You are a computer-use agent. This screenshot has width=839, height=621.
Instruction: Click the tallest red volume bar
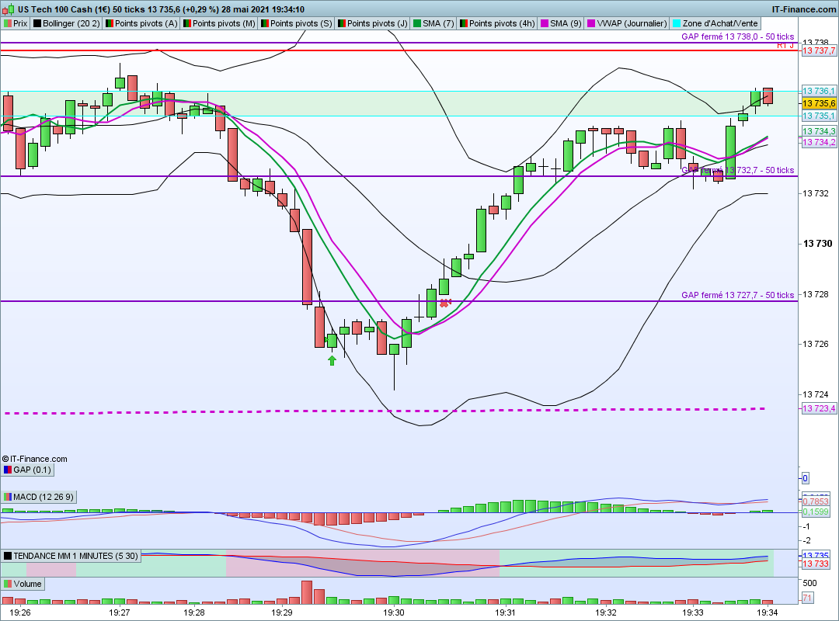(307, 592)
